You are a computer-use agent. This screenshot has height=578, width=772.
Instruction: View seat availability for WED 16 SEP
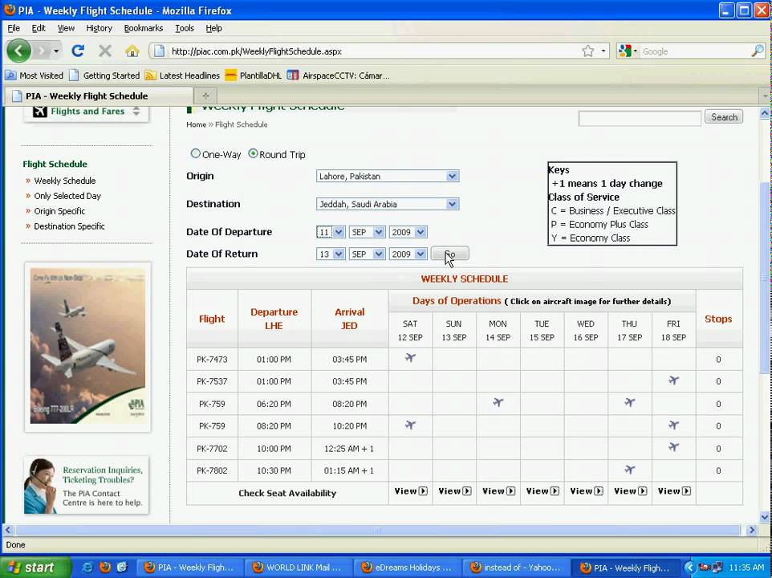[586, 490]
